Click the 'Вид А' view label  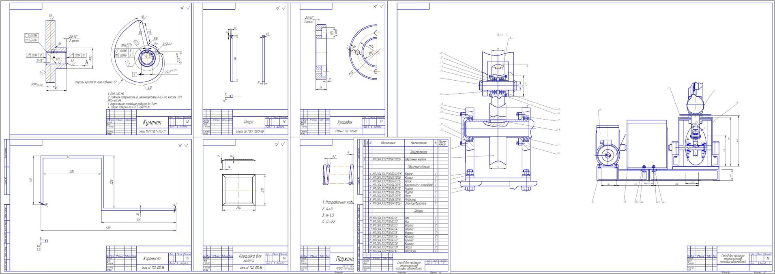[502, 35]
